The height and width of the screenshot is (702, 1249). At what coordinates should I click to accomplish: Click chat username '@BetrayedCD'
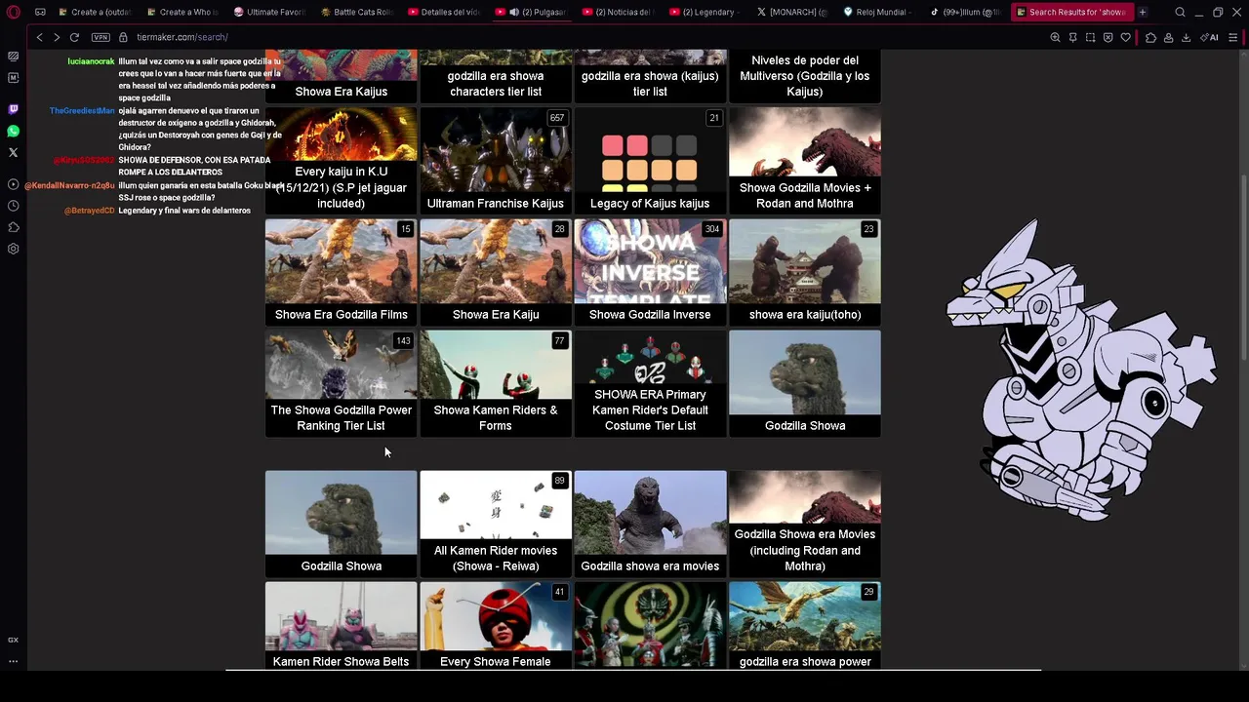tap(90, 211)
